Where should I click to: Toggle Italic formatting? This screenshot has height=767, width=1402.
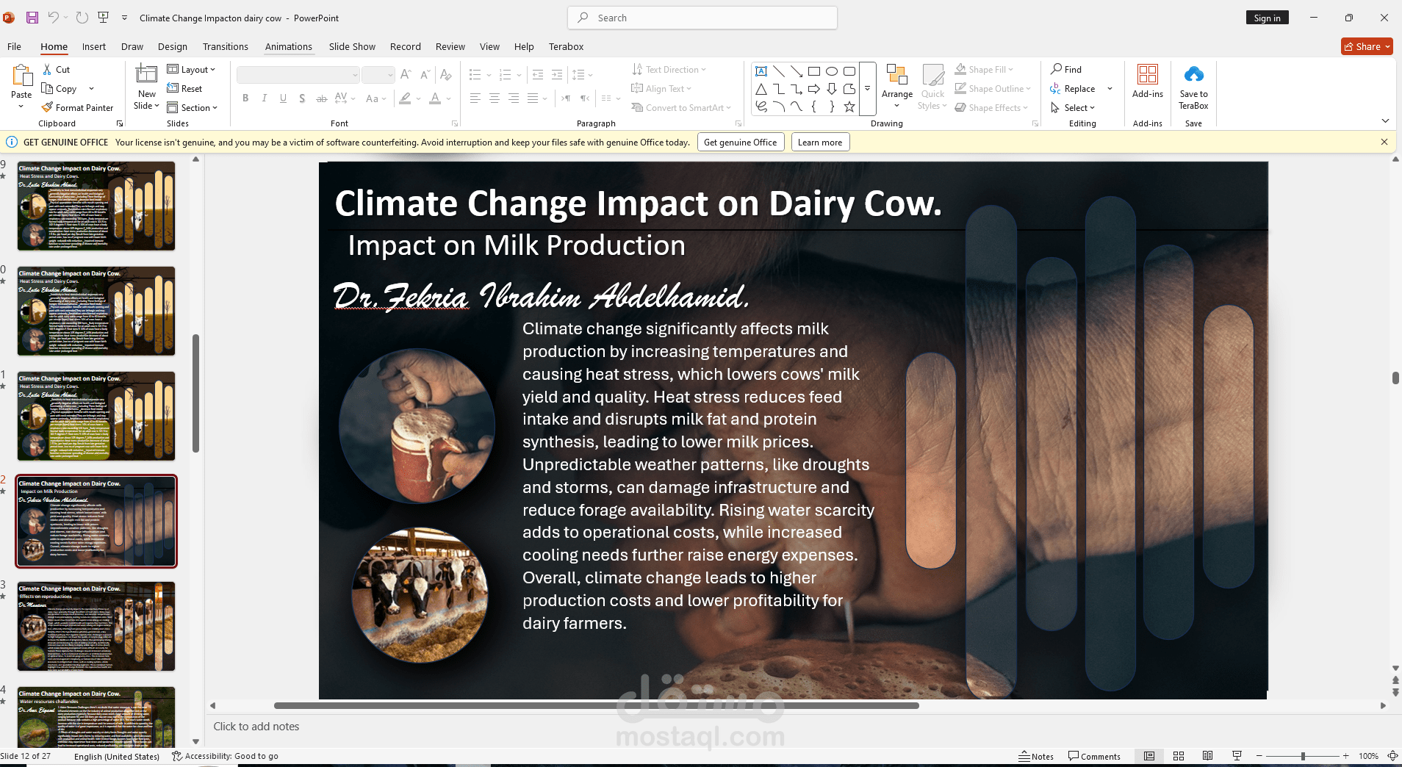265,98
